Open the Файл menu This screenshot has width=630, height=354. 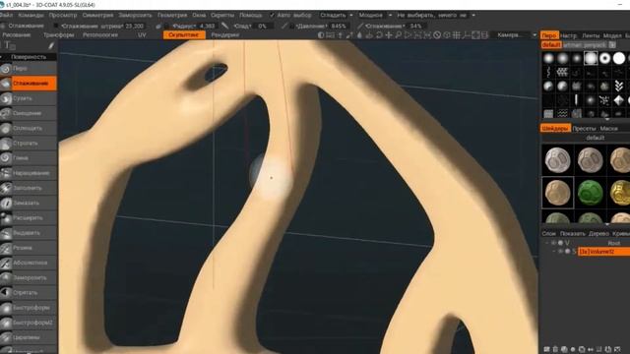coord(6,16)
